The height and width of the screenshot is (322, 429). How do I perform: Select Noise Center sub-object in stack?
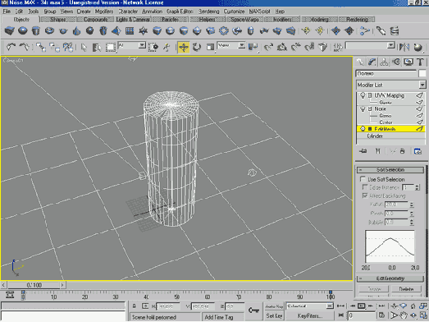(386, 122)
